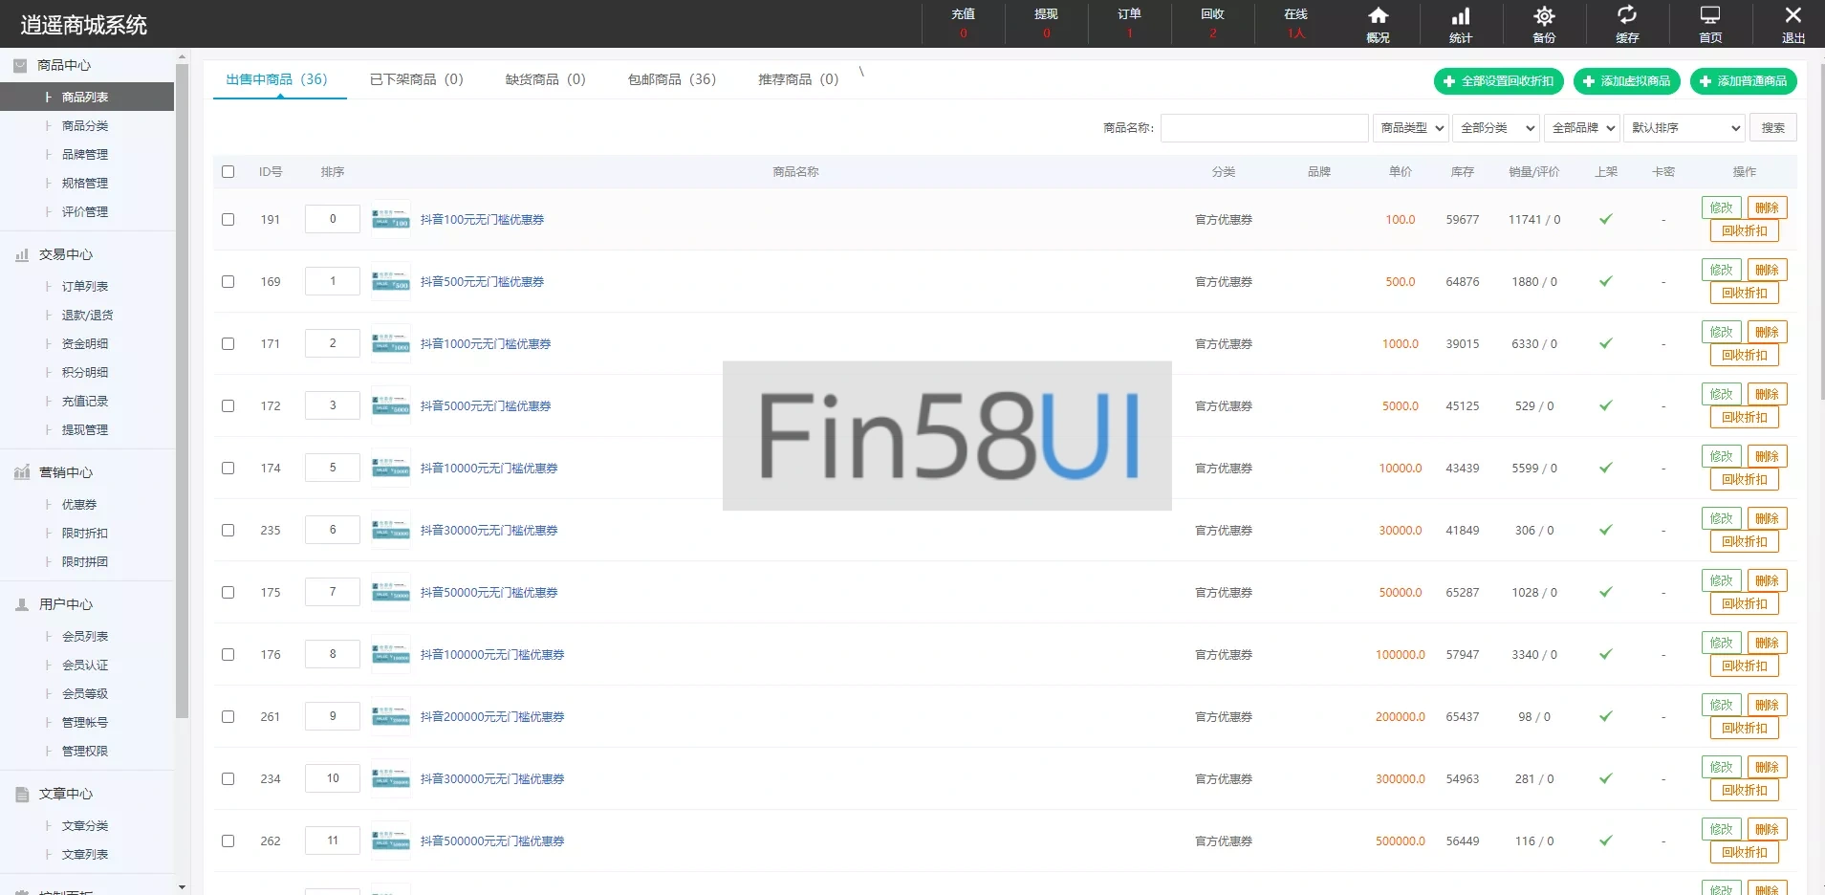Select the 包邮商品 tab
The image size is (1825, 895).
click(671, 79)
